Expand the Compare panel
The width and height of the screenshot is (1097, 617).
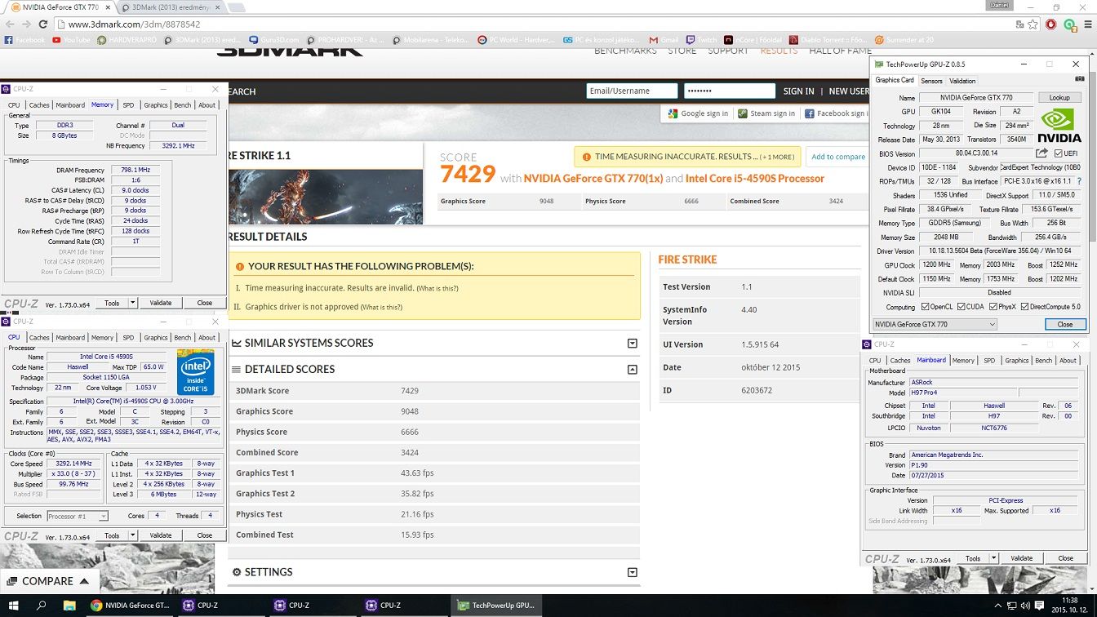(x=49, y=581)
